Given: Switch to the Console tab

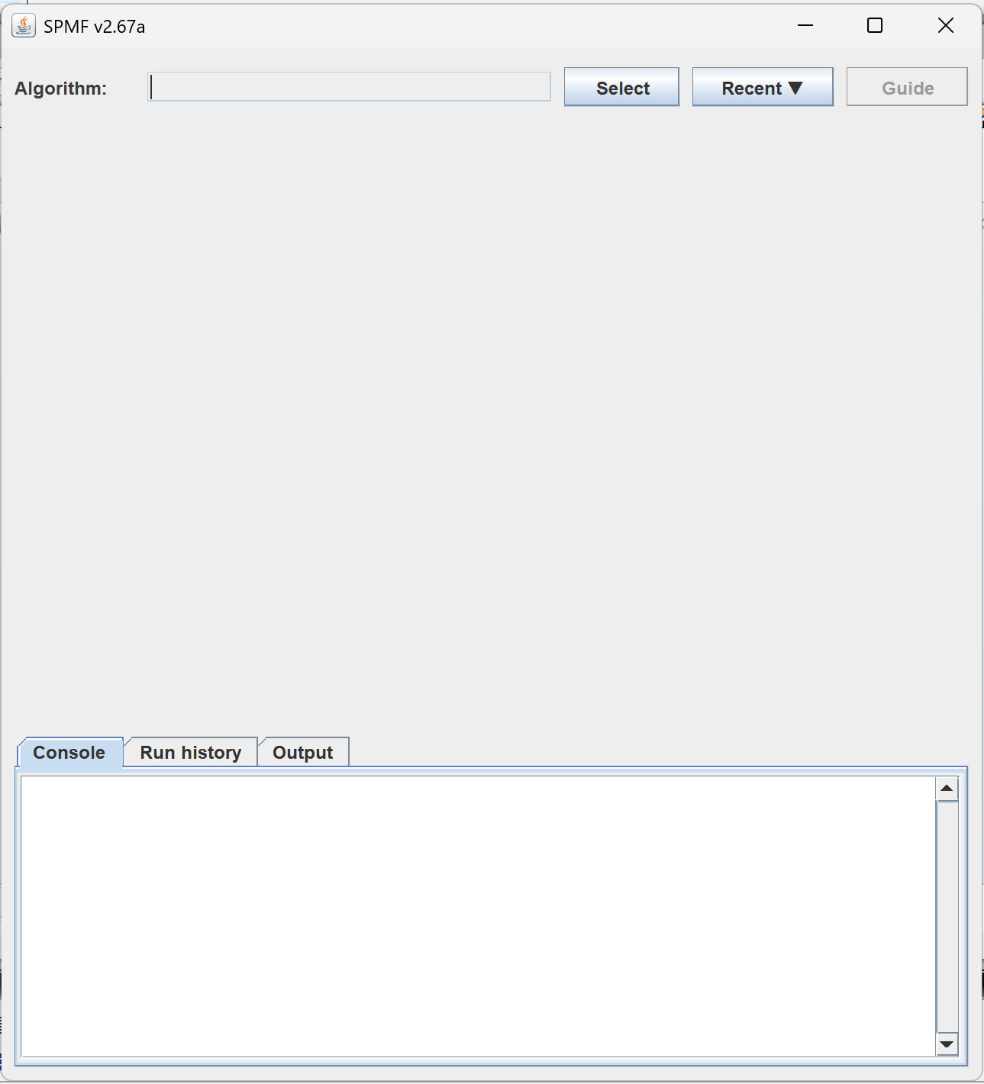Looking at the screenshot, I should click(x=69, y=753).
